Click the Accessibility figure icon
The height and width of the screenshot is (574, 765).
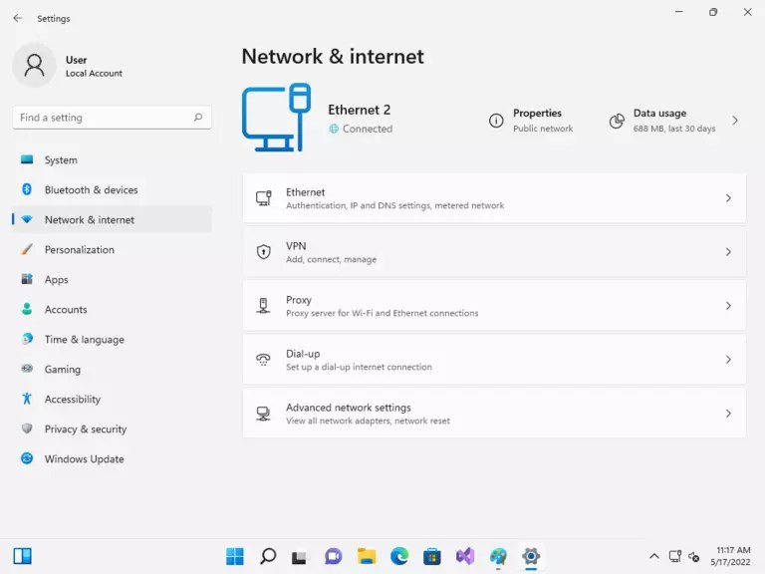27,399
